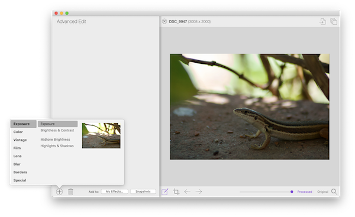The width and height of the screenshot is (355, 217).
Task: Click the Snapshots button
Action: [143, 192]
